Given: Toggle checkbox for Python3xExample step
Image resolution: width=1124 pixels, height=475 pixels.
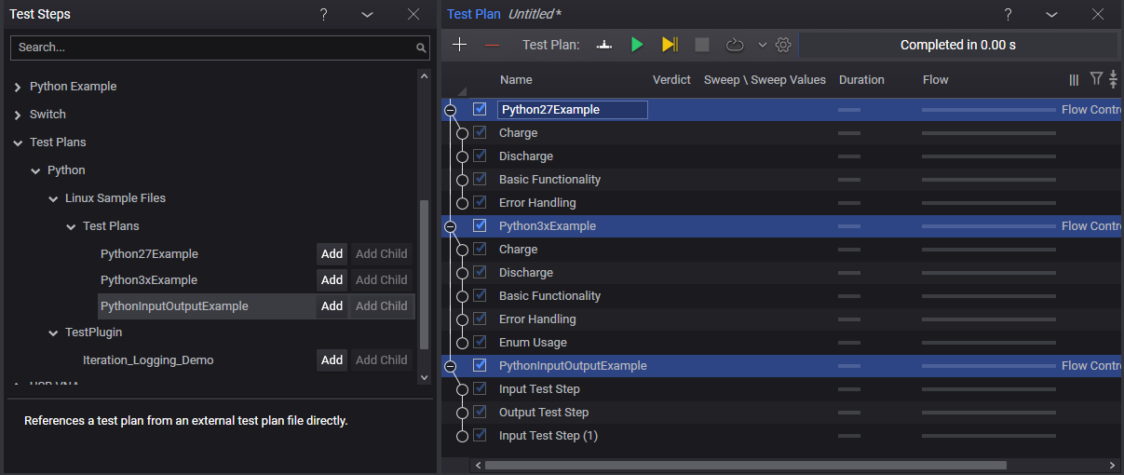Looking at the screenshot, I should click(x=480, y=225).
